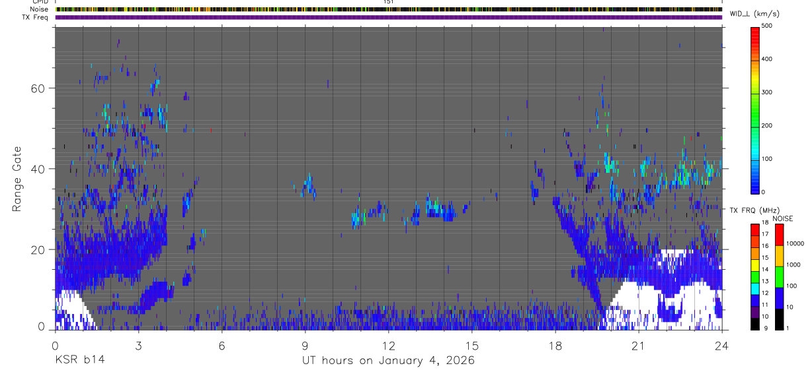Click the red 17–18 MHz swatch in TX FRQ legend
The image size is (812, 374).
click(755, 230)
